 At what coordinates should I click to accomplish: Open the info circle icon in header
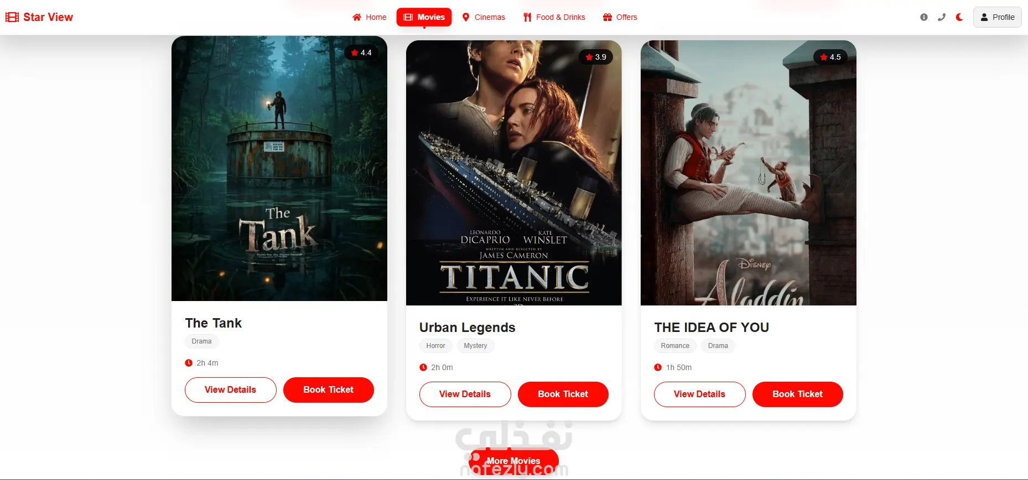(x=924, y=17)
